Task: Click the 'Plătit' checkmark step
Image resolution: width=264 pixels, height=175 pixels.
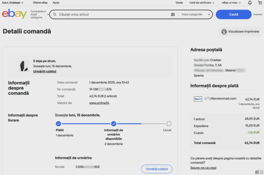Action: tap(58, 124)
